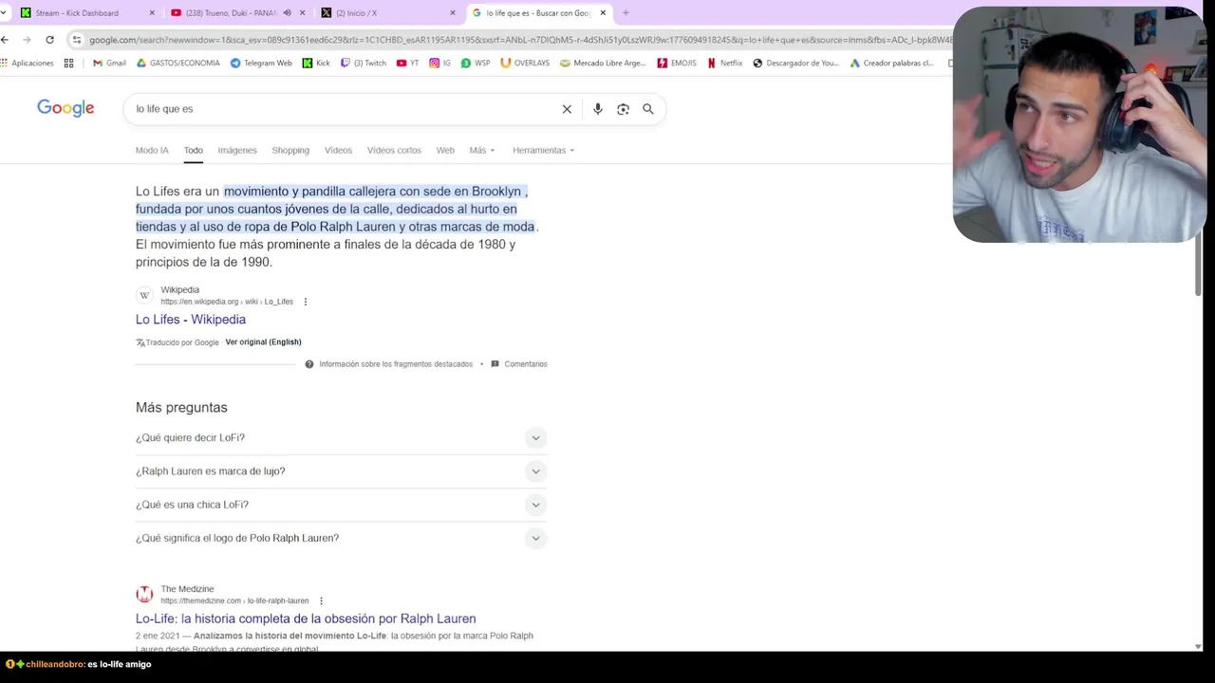Select the Modo IA tab
This screenshot has height=683, width=1215.
(152, 150)
